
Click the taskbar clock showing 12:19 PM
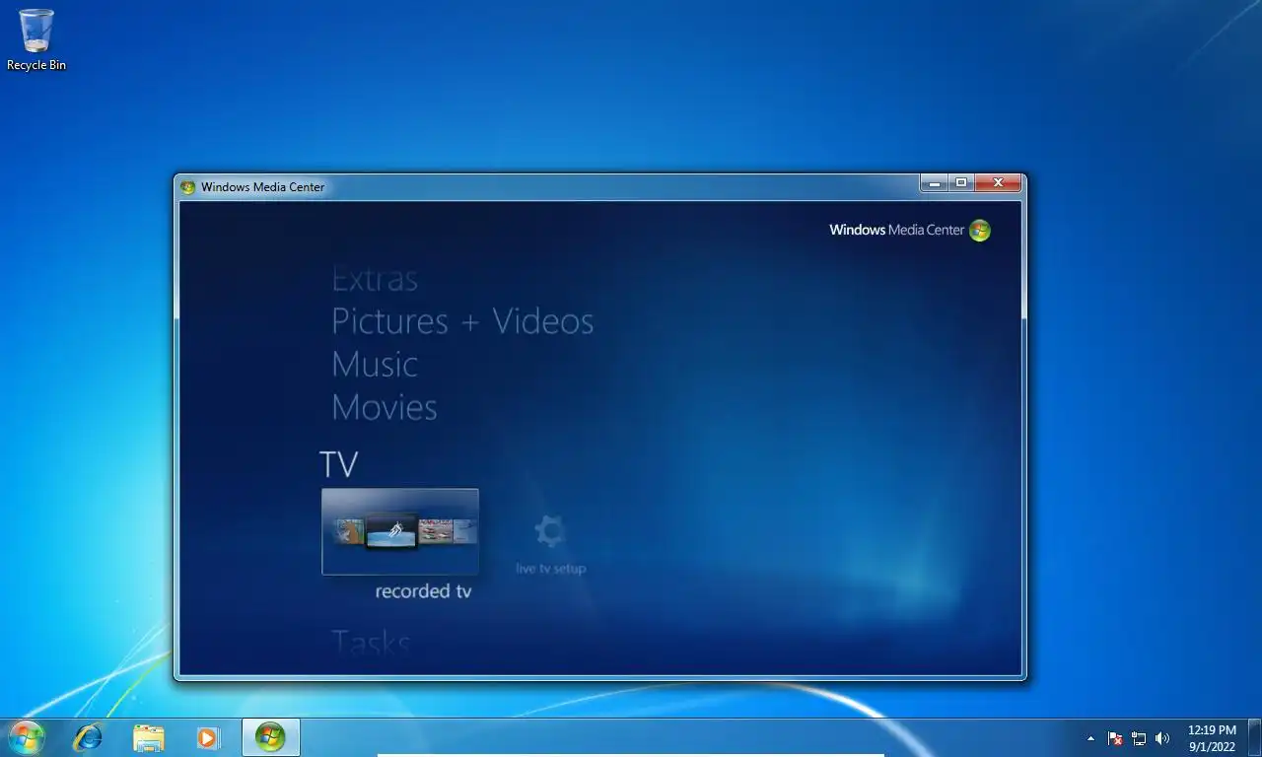pos(1212,738)
